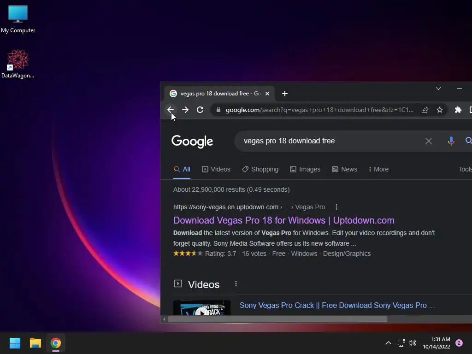Start voice search with the microphone icon
Image resolution: width=472 pixels, height=354 pixels.
[x=451, y=141]
